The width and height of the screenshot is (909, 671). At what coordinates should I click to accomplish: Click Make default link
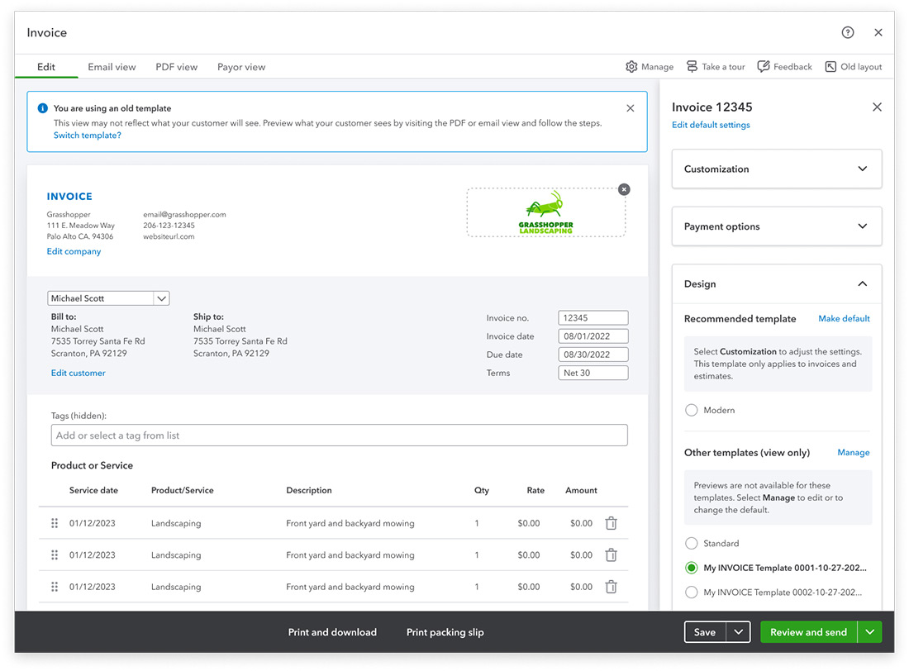click(x=844, y=318)
